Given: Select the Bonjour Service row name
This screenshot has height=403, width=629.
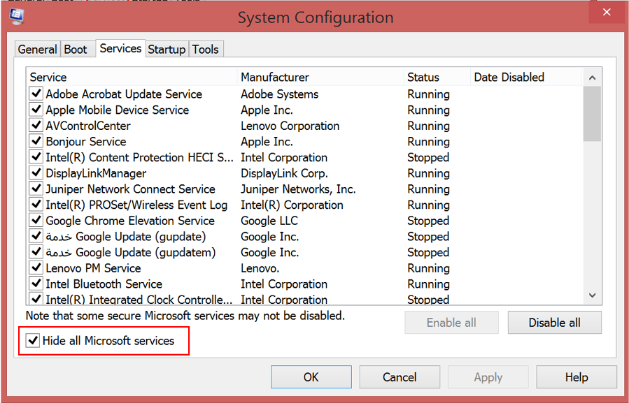Looking at the screenshot, I should (86, 142).
